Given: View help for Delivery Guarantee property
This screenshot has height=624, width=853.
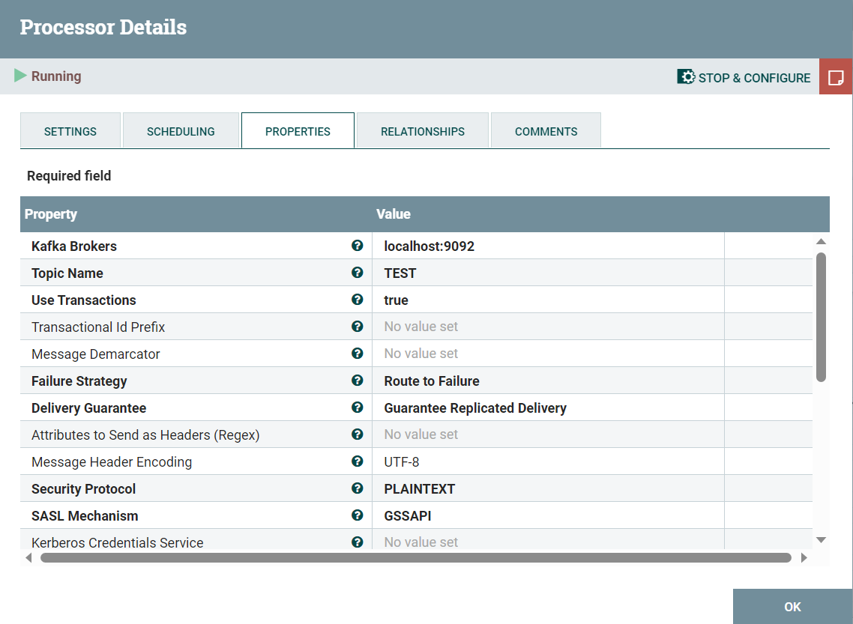Looking at the screenshot, I should click(358, 408).
